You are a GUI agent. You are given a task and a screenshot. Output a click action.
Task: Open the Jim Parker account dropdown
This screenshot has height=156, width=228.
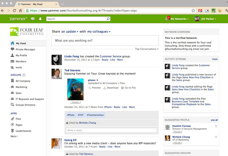(x=208, y=19)
